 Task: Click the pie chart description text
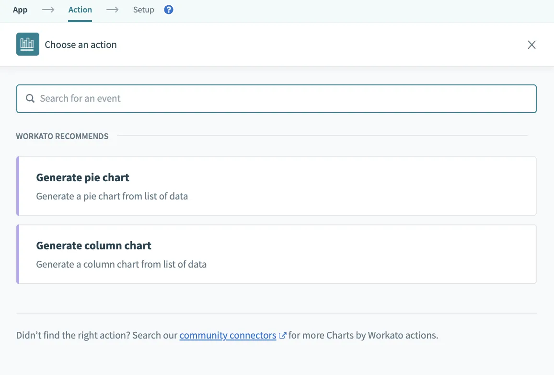click(112, 196)
